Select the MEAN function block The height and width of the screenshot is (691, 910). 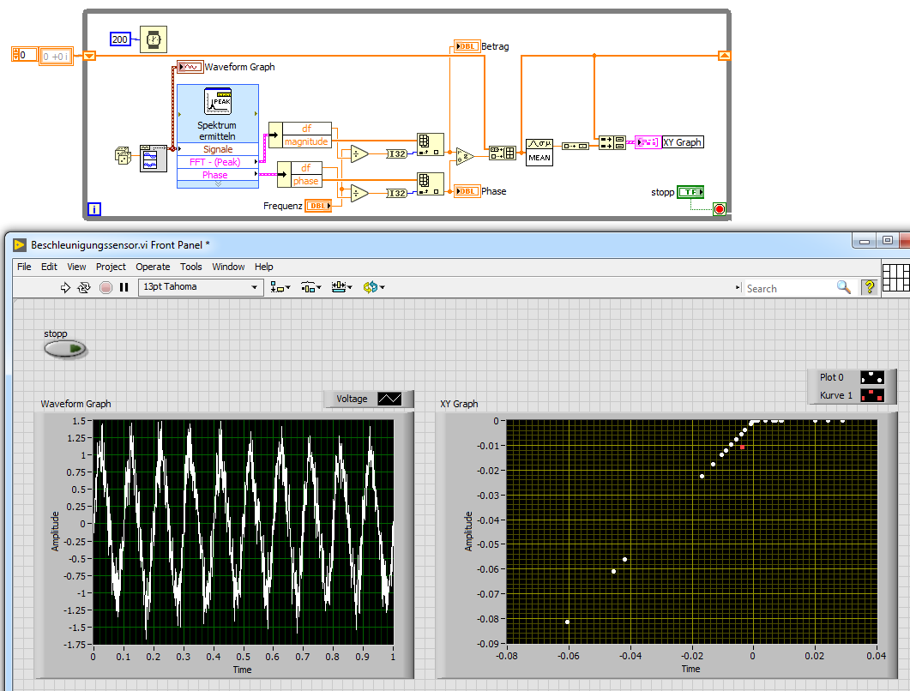tap(539, 152)
